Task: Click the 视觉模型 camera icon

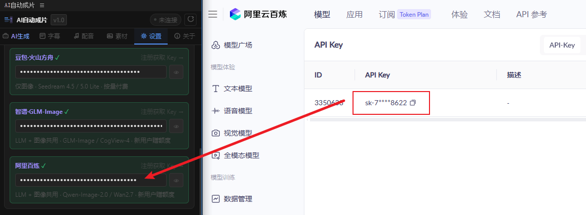Action: coord(215,133)
